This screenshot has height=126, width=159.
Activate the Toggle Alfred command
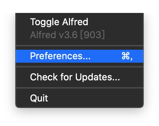(x=79, y=22)
